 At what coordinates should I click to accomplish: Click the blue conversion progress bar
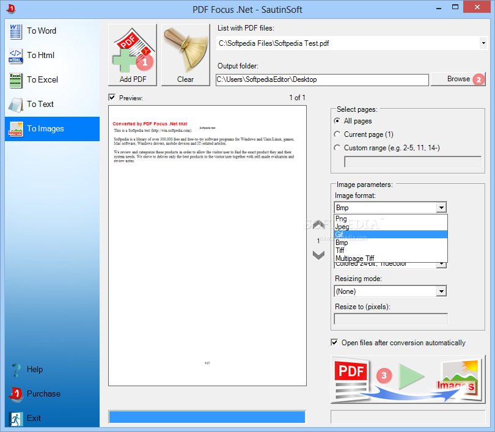tap(207, 417)
